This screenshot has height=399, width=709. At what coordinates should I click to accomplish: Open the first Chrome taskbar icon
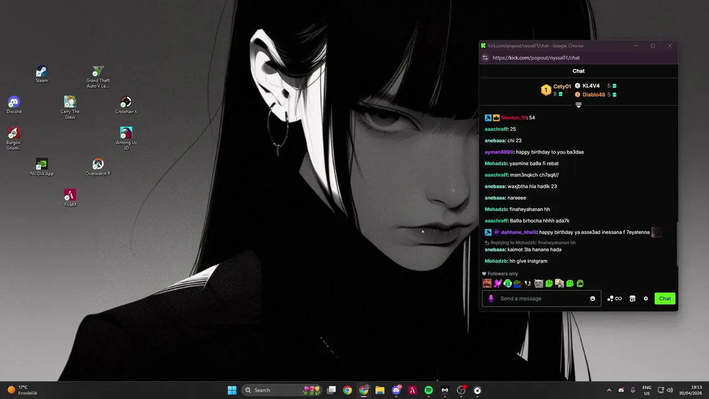tap(347, 390)
